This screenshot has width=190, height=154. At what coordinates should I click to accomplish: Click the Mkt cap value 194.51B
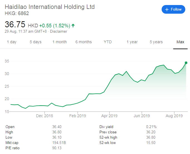click(x=59, y=143)
